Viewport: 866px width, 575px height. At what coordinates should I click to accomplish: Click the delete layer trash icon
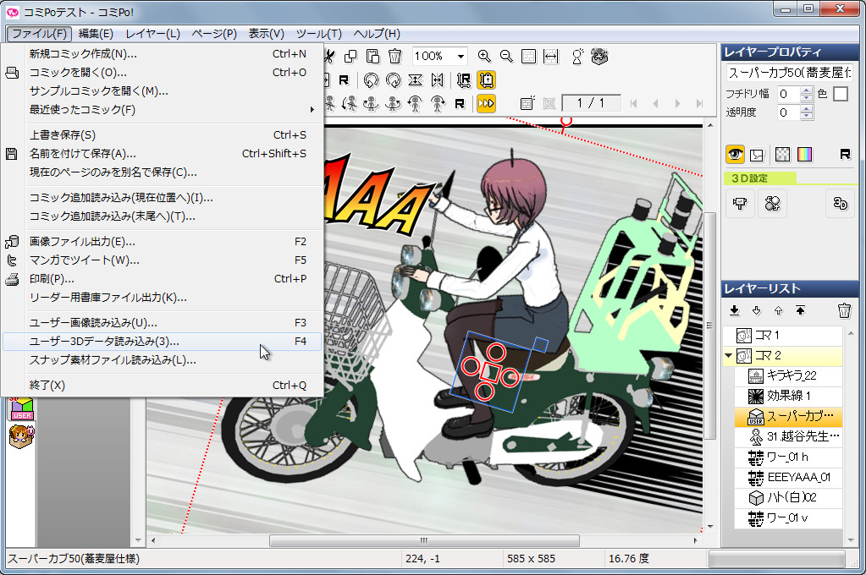point(844,310)
